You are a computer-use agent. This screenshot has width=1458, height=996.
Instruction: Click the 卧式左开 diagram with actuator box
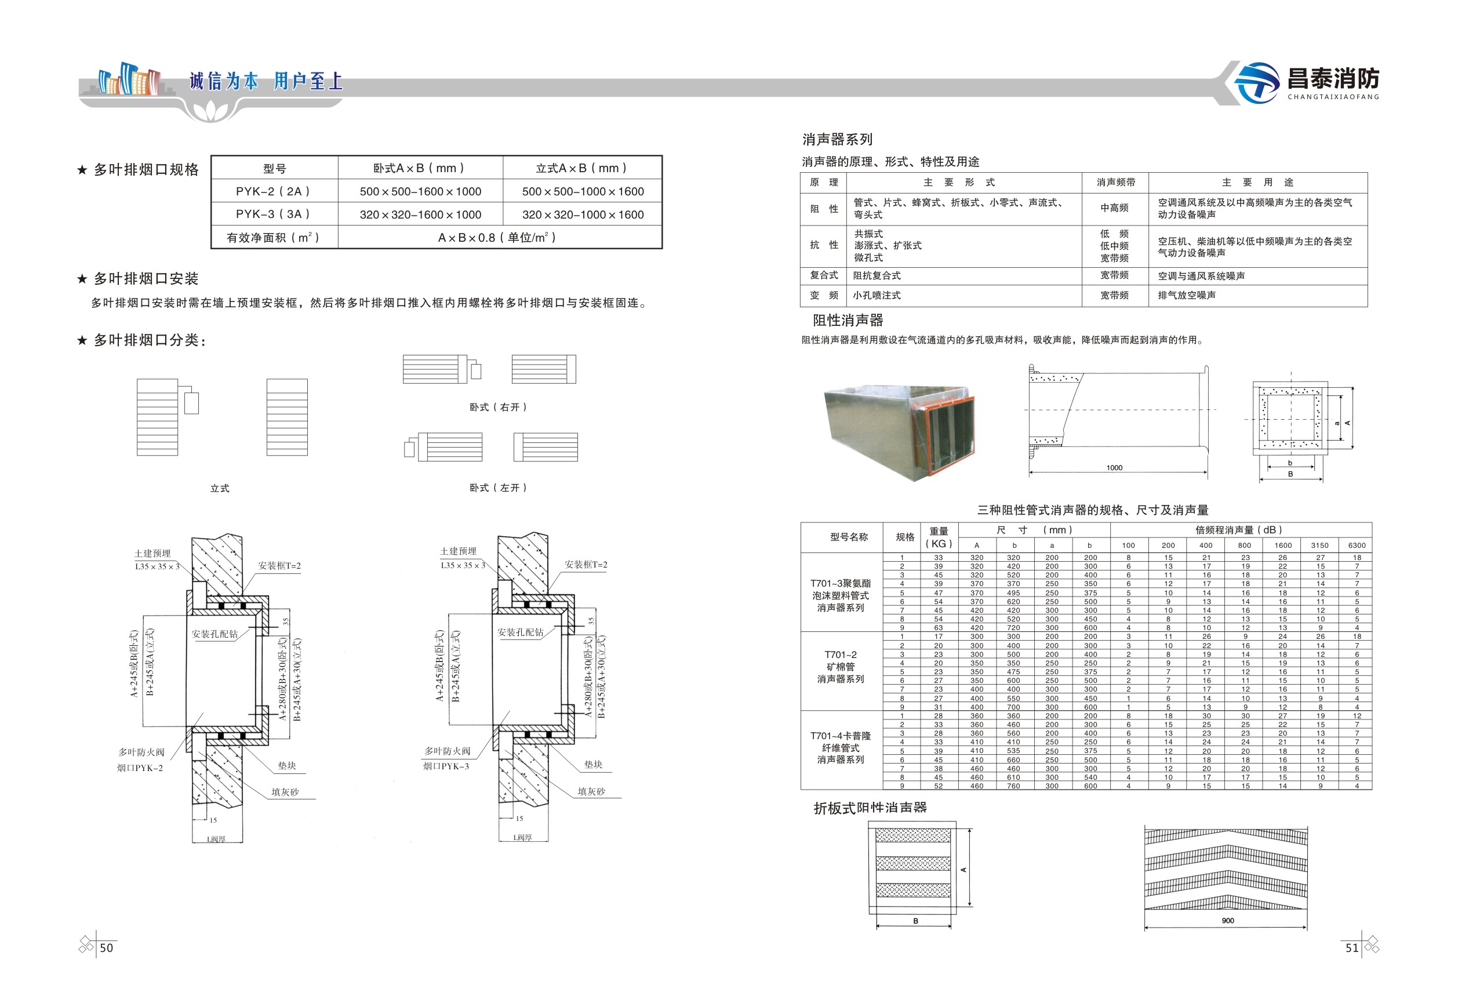[x=443, y=447]
